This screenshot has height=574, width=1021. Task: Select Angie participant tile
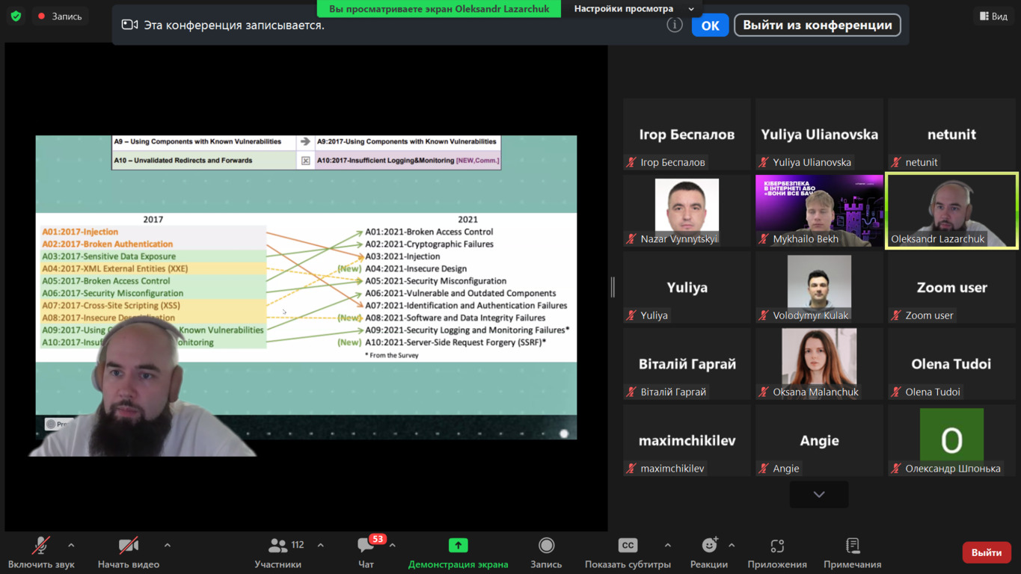pyautogui.click(x=819, y=441)
